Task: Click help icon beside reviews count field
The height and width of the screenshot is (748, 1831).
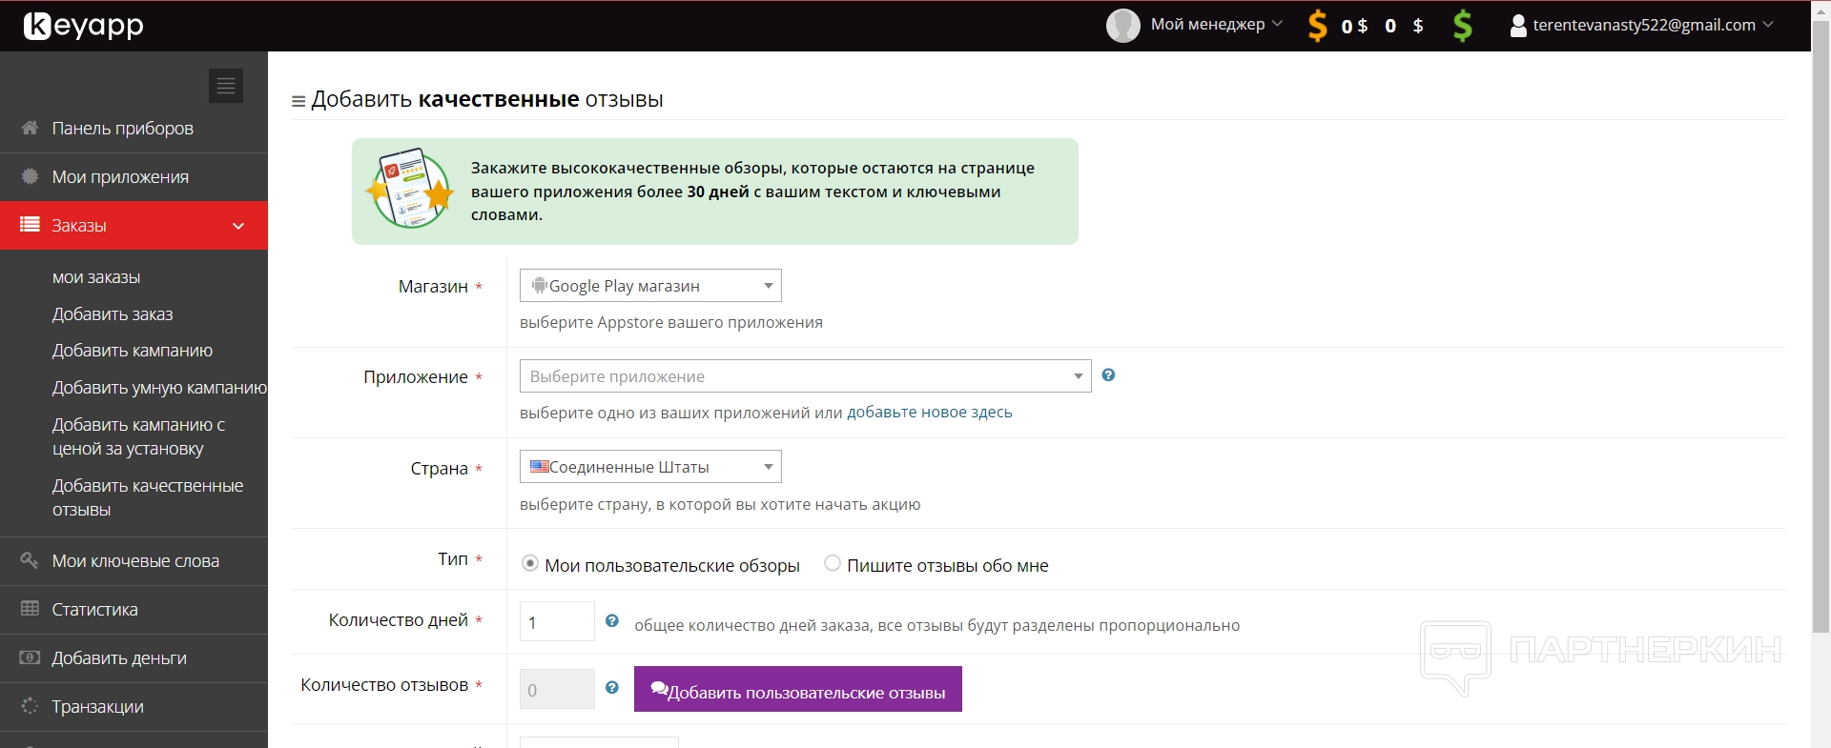Action: 612,688
